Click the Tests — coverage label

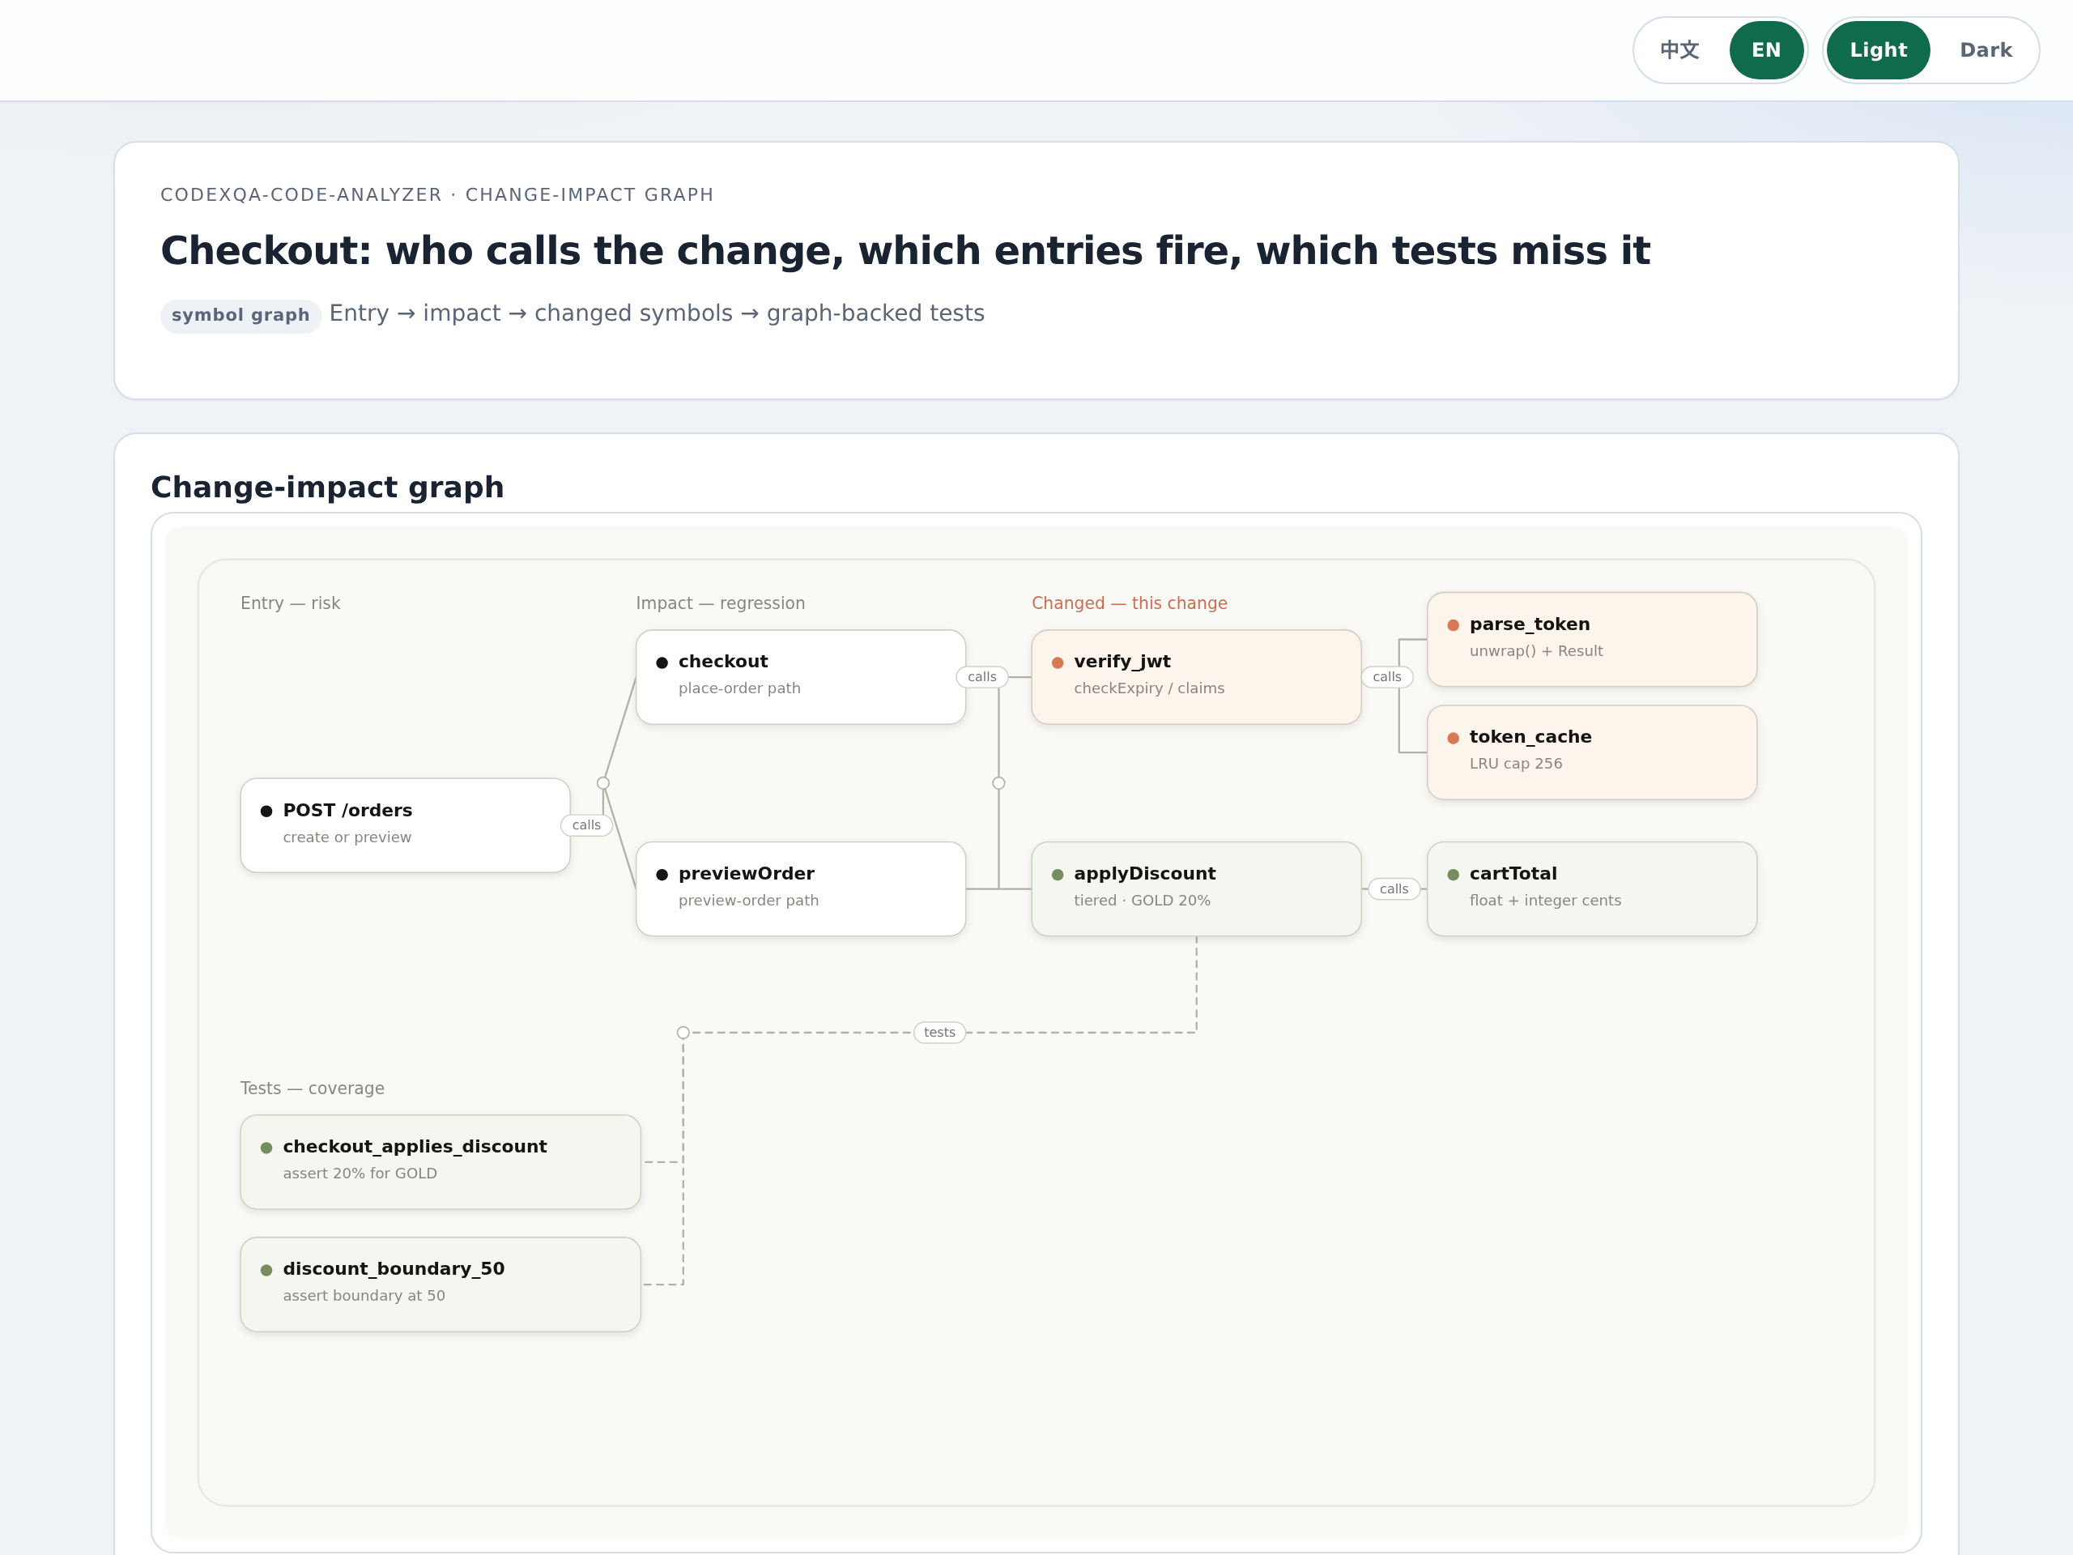click(312, 1088)
